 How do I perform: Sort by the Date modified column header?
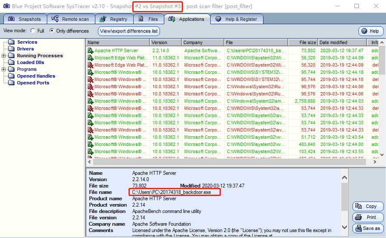(x=343, y=42)
